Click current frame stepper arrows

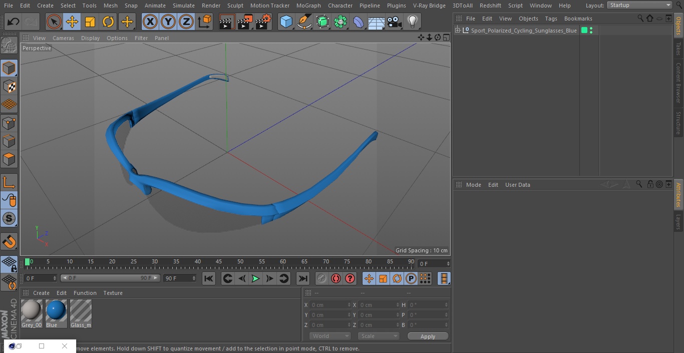pyautogui.click(x=448, y=263)
